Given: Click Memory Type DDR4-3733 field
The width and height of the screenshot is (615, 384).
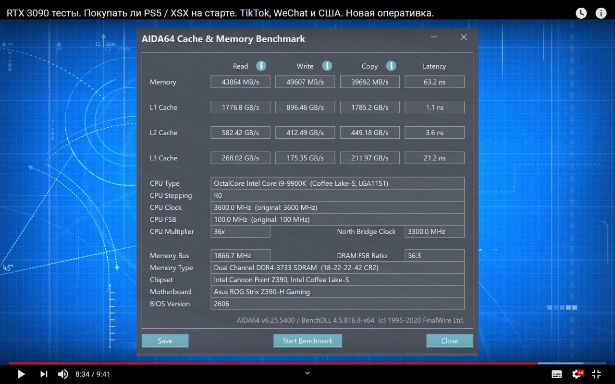Looking at the screenshot, I should [x=337, y=267].
